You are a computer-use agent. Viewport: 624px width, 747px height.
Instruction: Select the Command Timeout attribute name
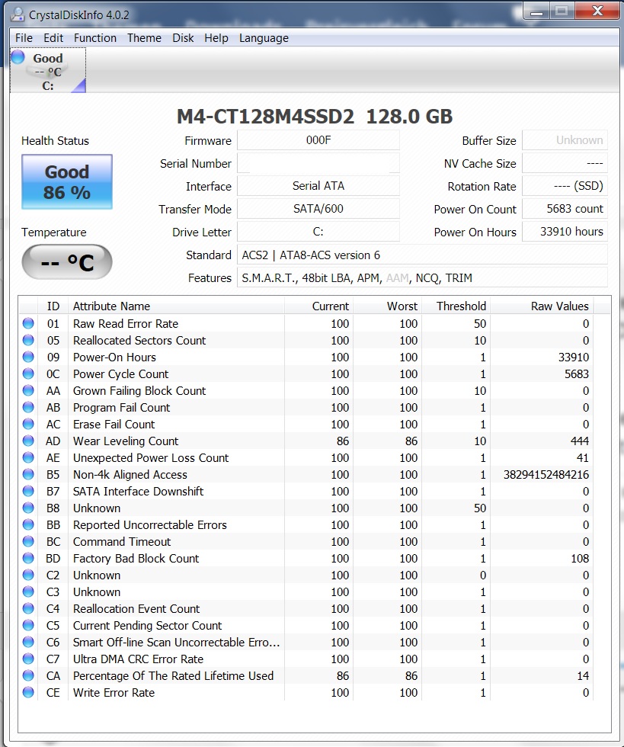pyautogui.click(x=122, y=542)
